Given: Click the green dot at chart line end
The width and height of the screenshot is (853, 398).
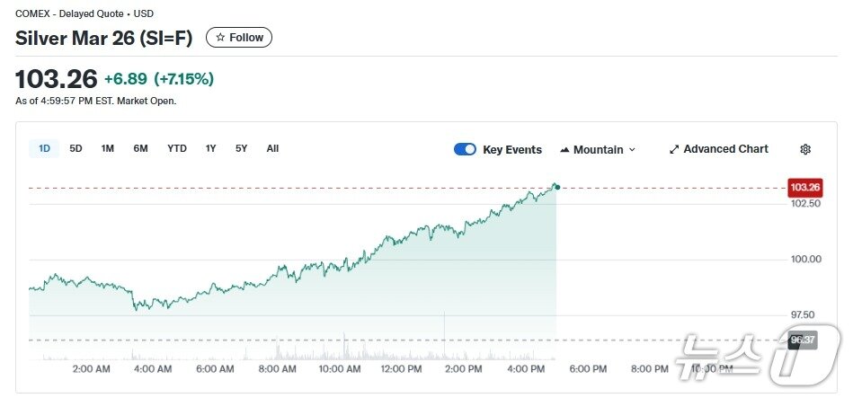Looking at the screenshot, I should [x=557, y=187].
